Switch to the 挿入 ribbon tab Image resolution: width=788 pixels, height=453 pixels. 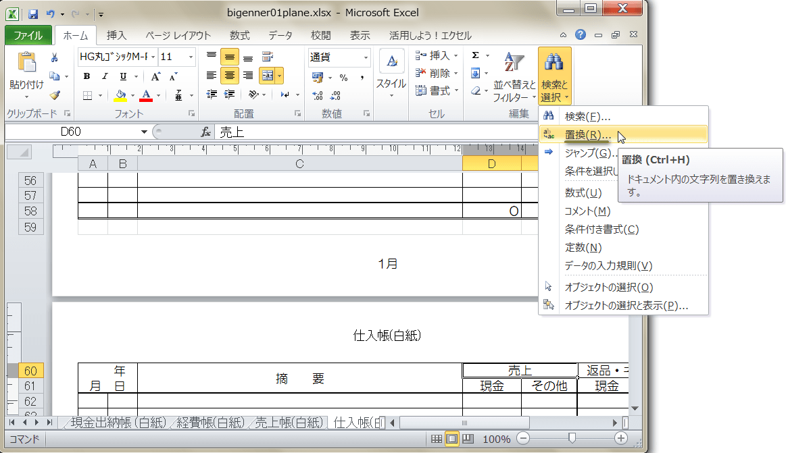(116, 35)
